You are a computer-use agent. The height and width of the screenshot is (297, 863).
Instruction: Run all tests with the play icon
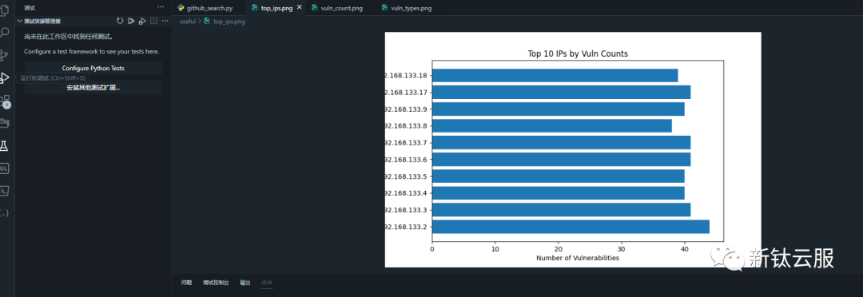click(131, 21)
